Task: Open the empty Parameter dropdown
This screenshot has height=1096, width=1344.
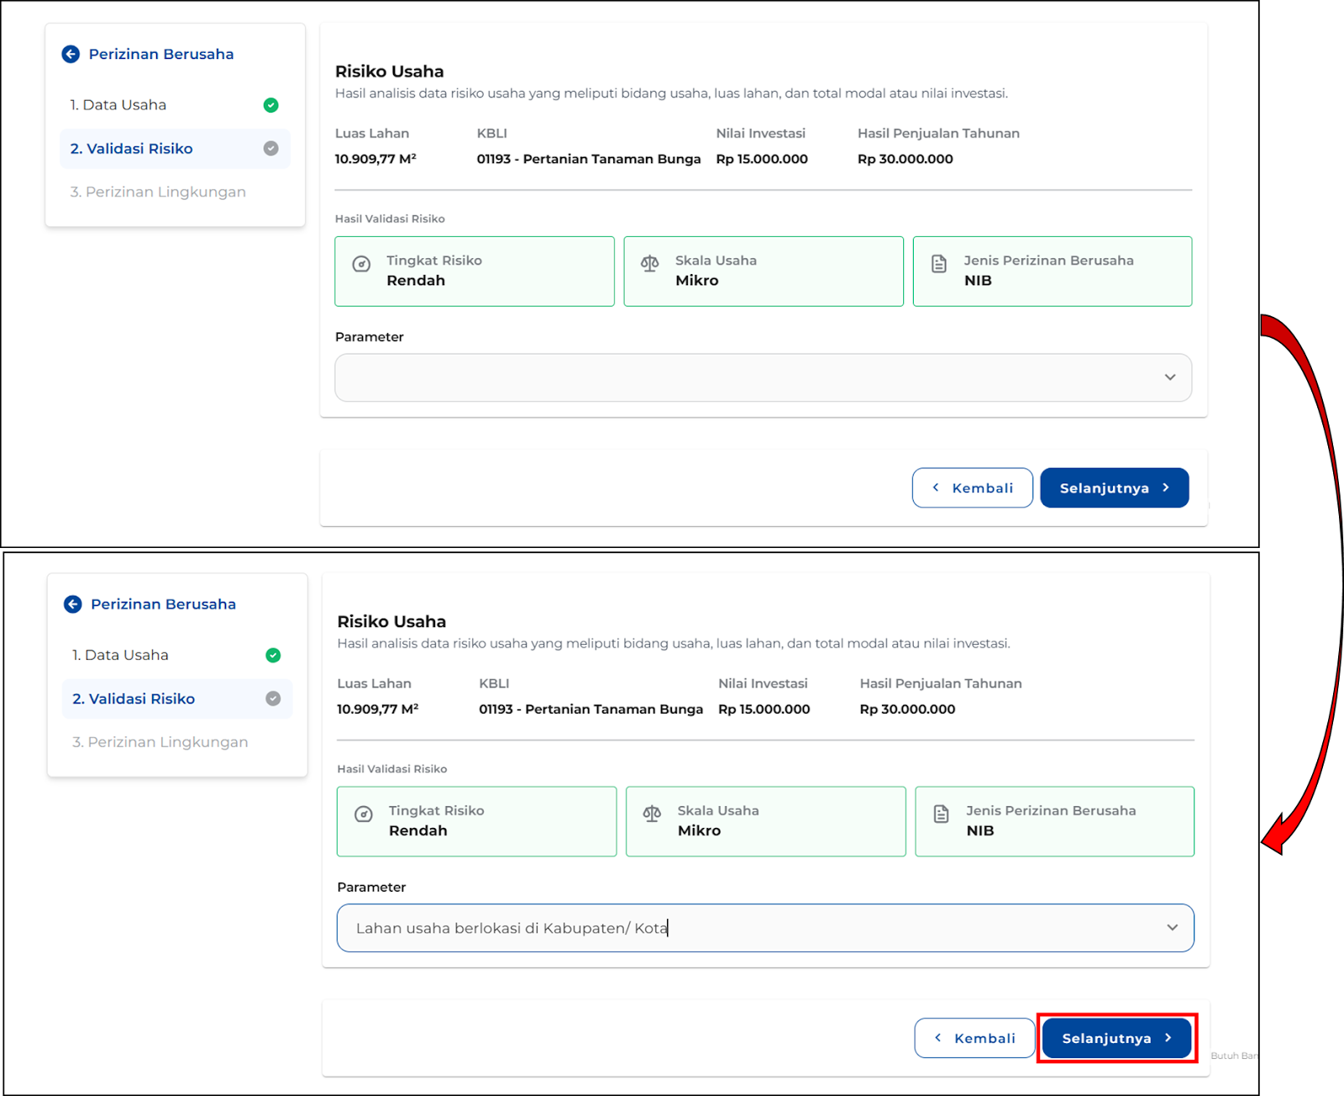Action: (x=762, y=377)
